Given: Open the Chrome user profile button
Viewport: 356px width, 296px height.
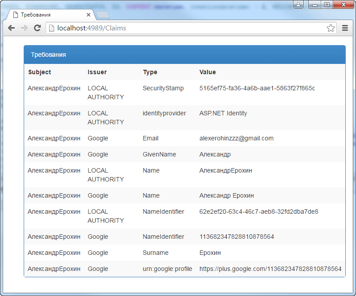Looking at the screenshot, I should coord(298,4).
